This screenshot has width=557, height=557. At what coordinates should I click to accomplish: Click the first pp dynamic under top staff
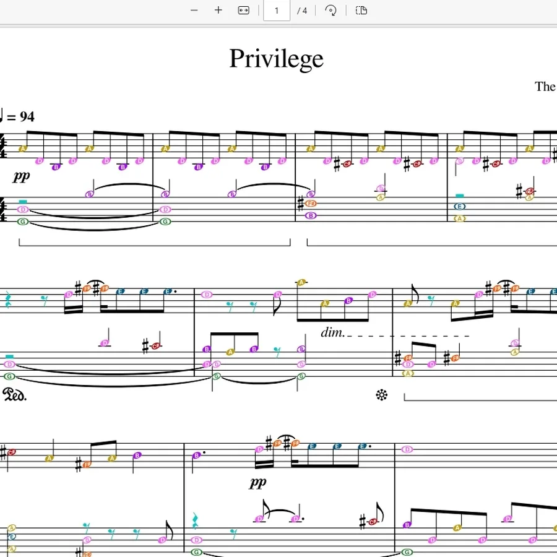click(21, 176)
